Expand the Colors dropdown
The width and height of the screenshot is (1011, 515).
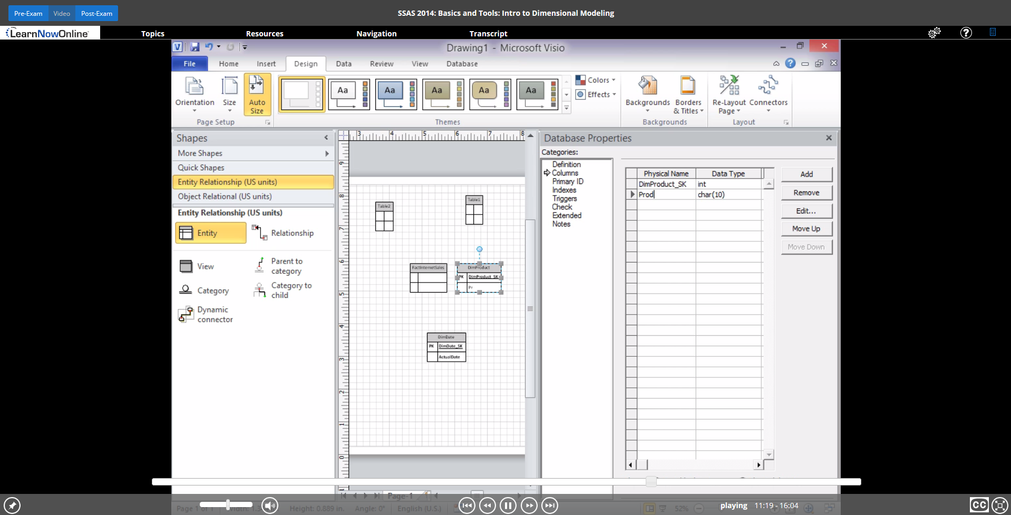pyautogui.click(x=596, y=80)
